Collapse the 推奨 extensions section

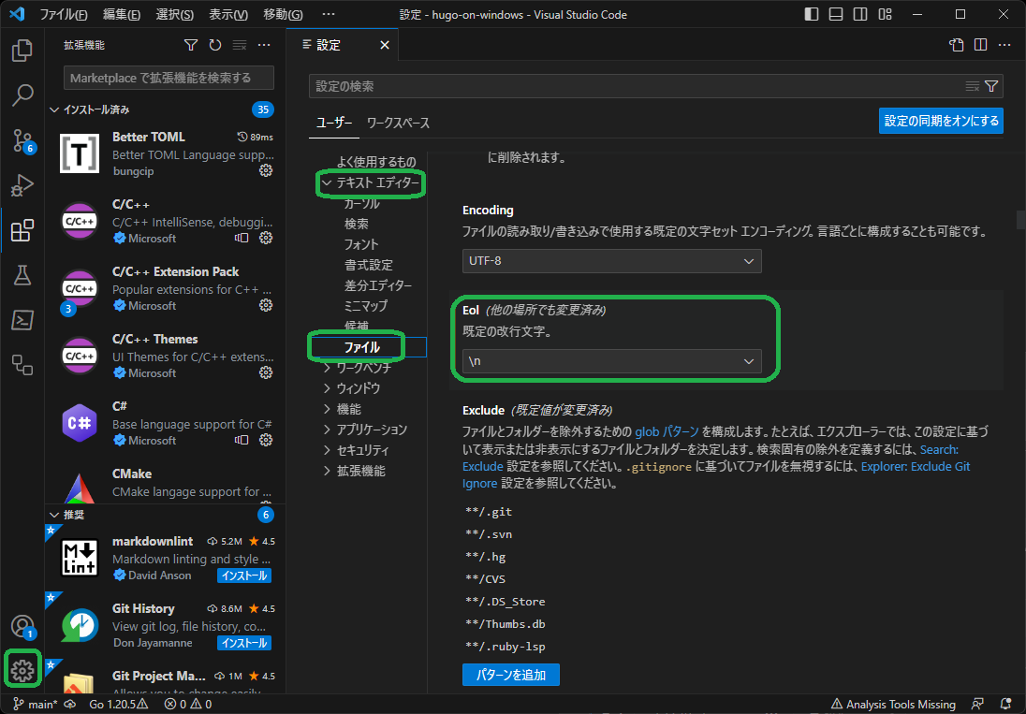click(x=54, y=516)
